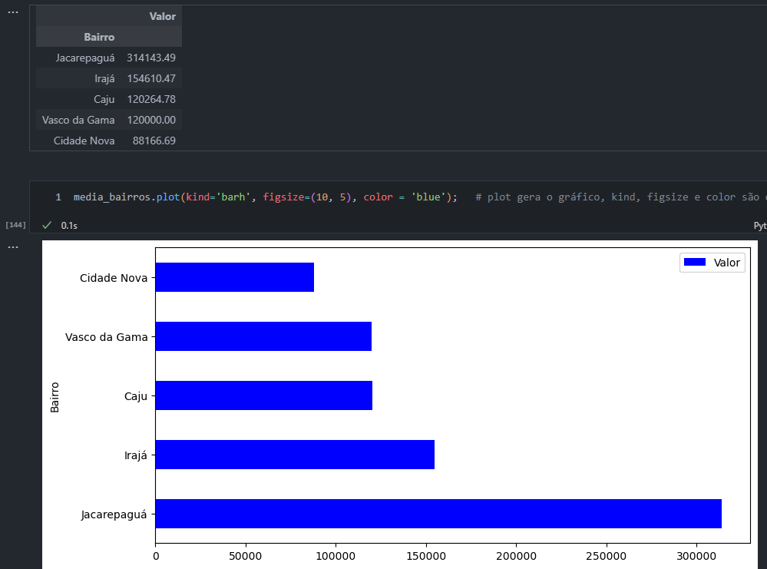Image resolution: width=767 pixels, height=569 pixels.
Task: Click the 200000 x-axis tick label
Action: (516, 556)
